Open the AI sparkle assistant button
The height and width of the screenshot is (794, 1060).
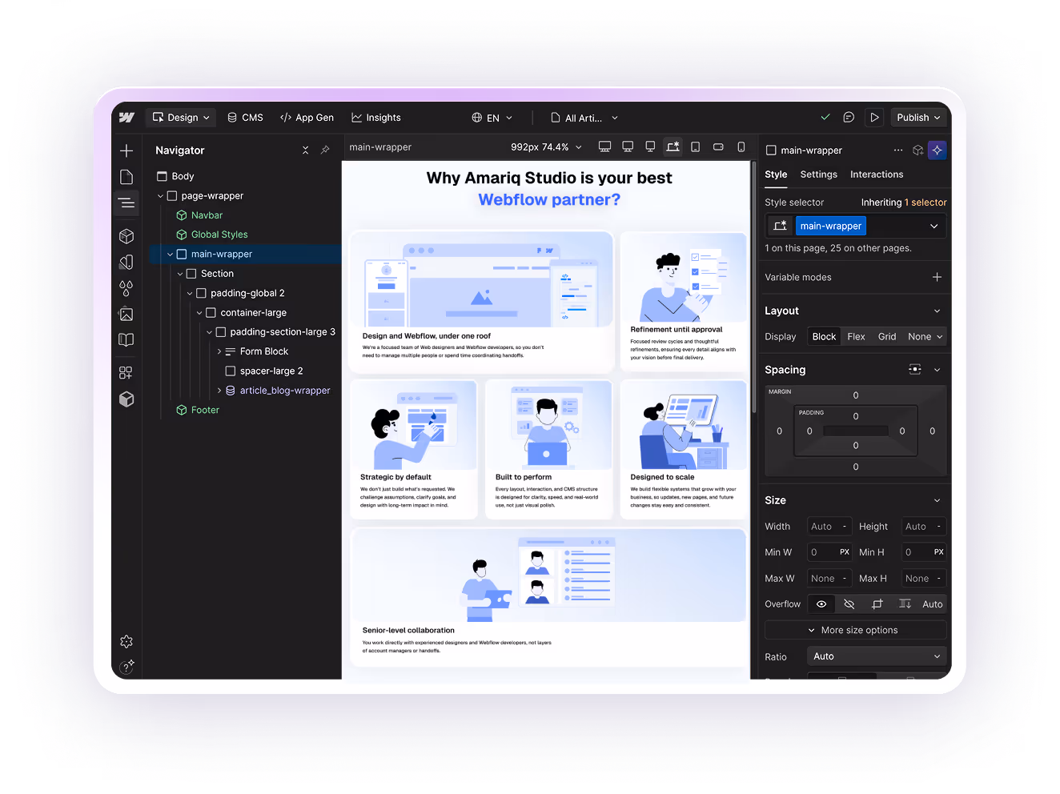tap(938, 150)
